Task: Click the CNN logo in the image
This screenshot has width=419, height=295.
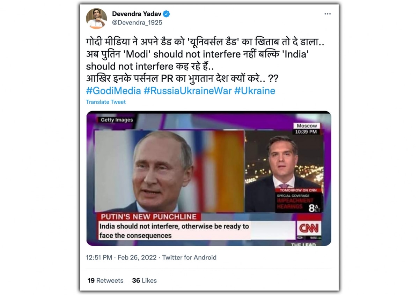Action: coord(309,228)
